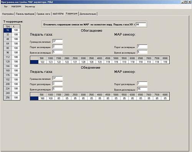
Task: Select Обеднение cell under 3500 RPM
Action: click(92, 99)
